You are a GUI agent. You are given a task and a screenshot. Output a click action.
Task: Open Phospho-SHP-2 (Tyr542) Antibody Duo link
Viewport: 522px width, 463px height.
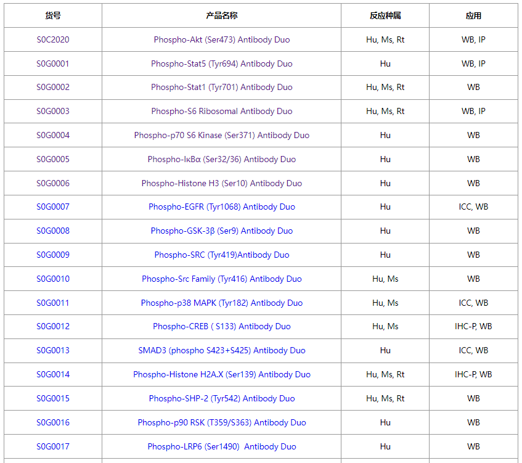coord(221,398)
